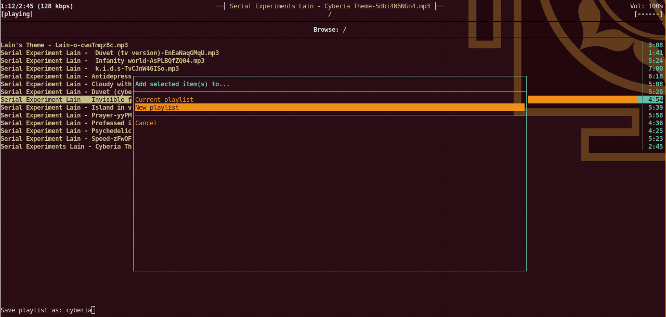Select the 'Current playlist' option
The image size is (666, 317).
tap(164, 100)
